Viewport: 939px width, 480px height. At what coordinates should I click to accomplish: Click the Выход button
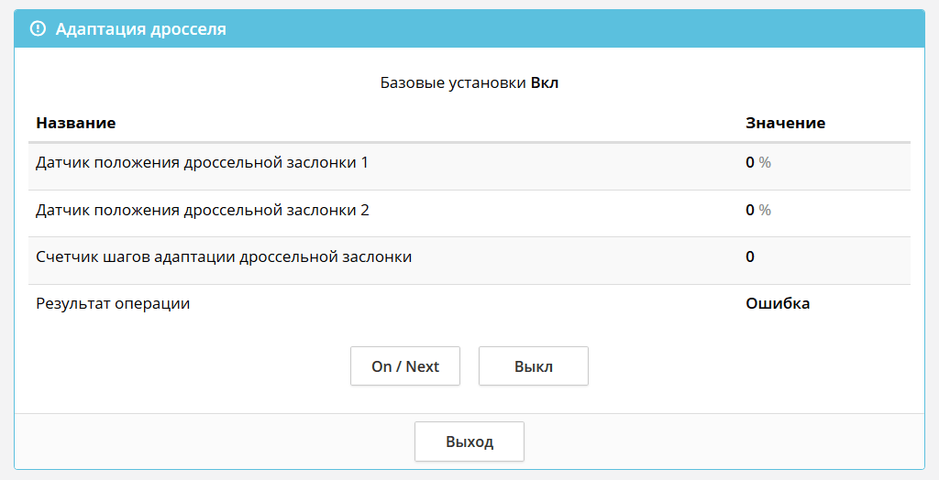pyautogui.click(x=469, y=442)
